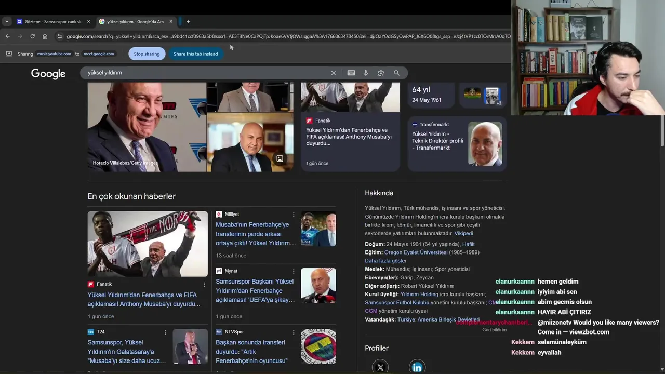Open the +2 more images thumbnail
The height and width of the screenshot is (374, 665).
pyautogui.click(x=492, y=96)
